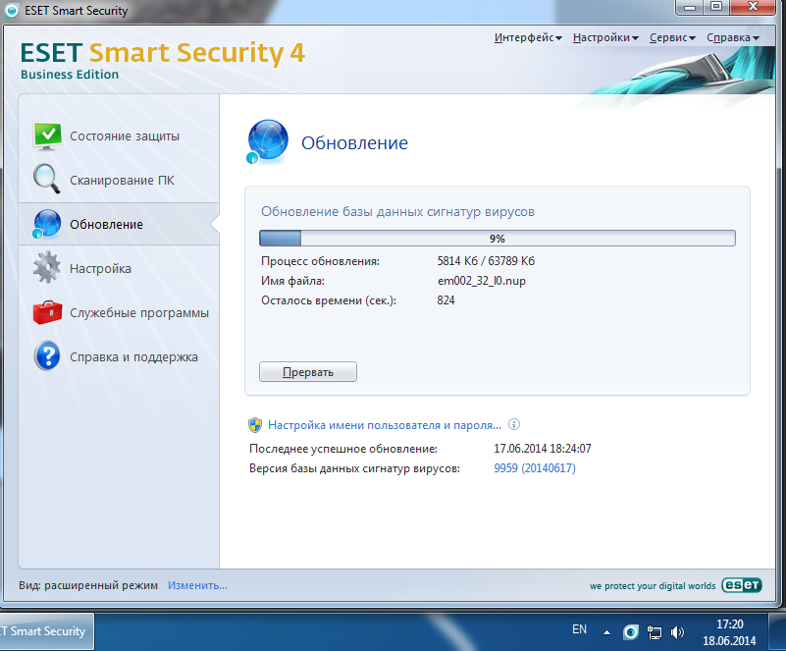This screenshot has width=786, height=651.
Task: Click the 5814 КБ / 63789 КБ value
Action: [x=486, y=261]
